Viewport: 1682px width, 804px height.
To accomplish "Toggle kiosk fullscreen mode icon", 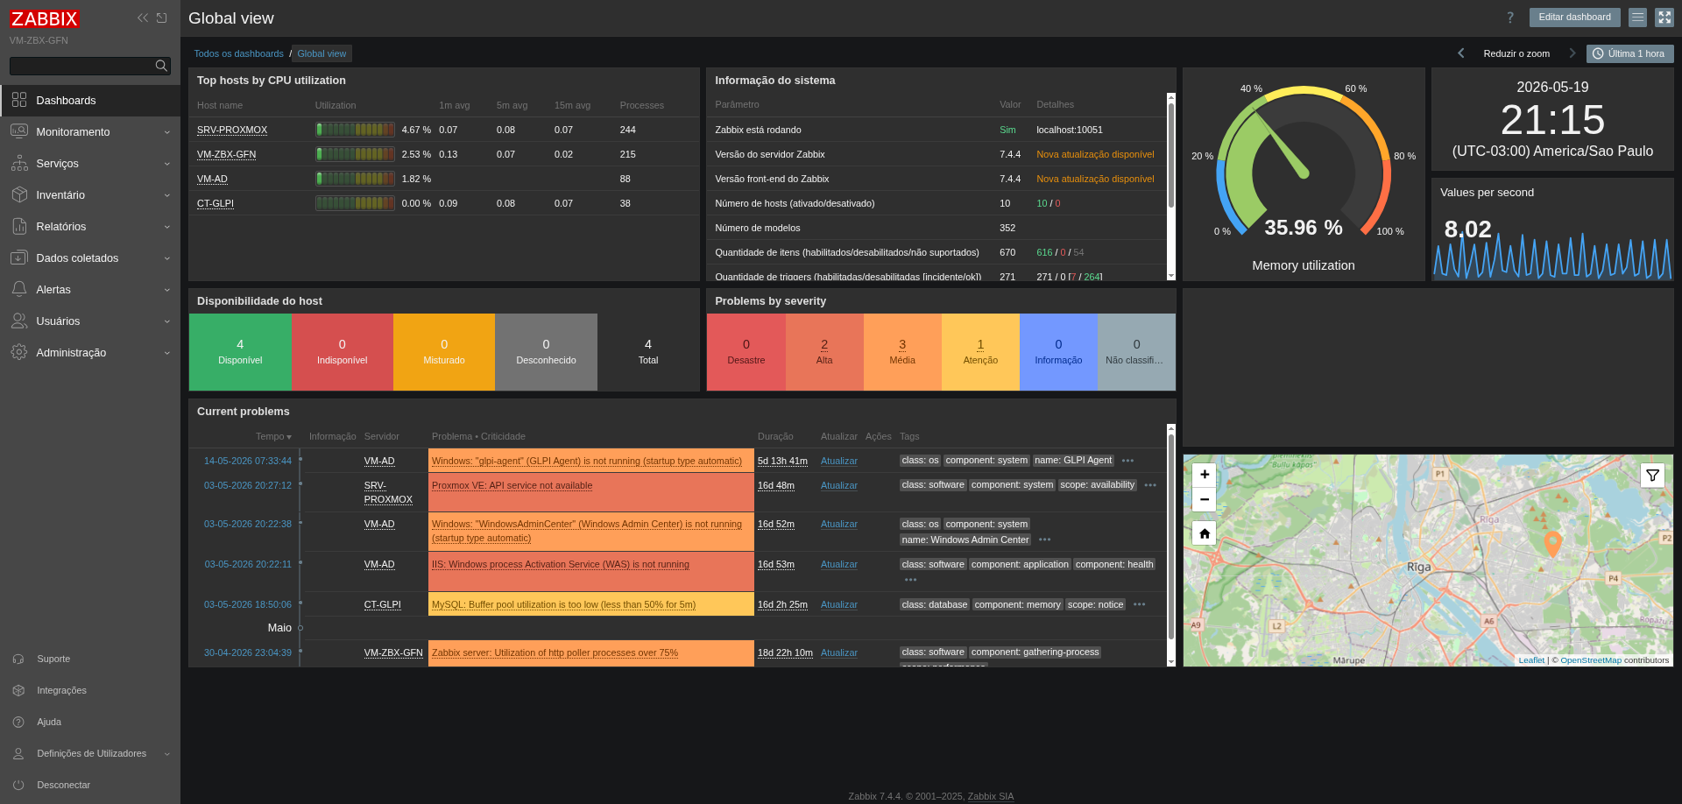I will click(1664, 18).
